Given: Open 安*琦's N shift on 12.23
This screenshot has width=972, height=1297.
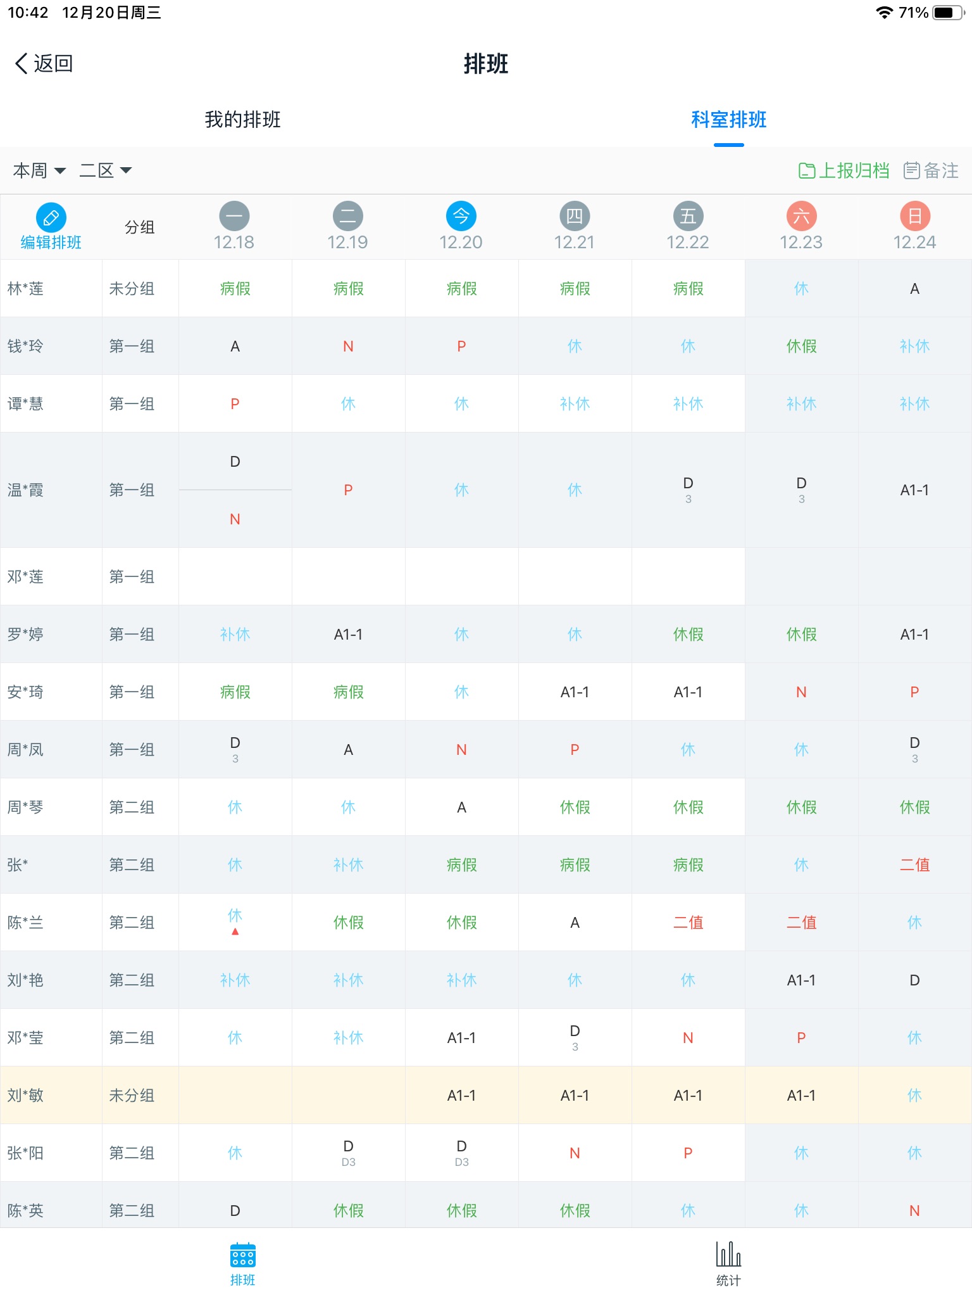Looking at the screenshot, I should pos(801,692).
